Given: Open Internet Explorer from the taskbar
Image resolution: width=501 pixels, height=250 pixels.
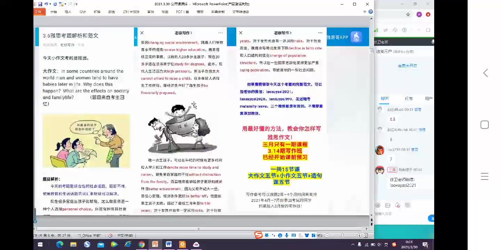Looking at the screenshot, I should click(128, 244).
